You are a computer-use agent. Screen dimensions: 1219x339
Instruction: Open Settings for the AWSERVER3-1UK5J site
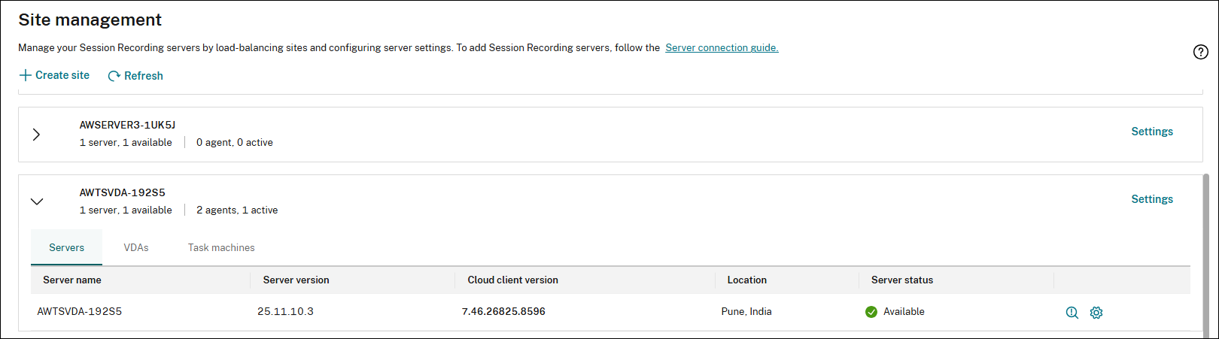tap(1152, 132)
